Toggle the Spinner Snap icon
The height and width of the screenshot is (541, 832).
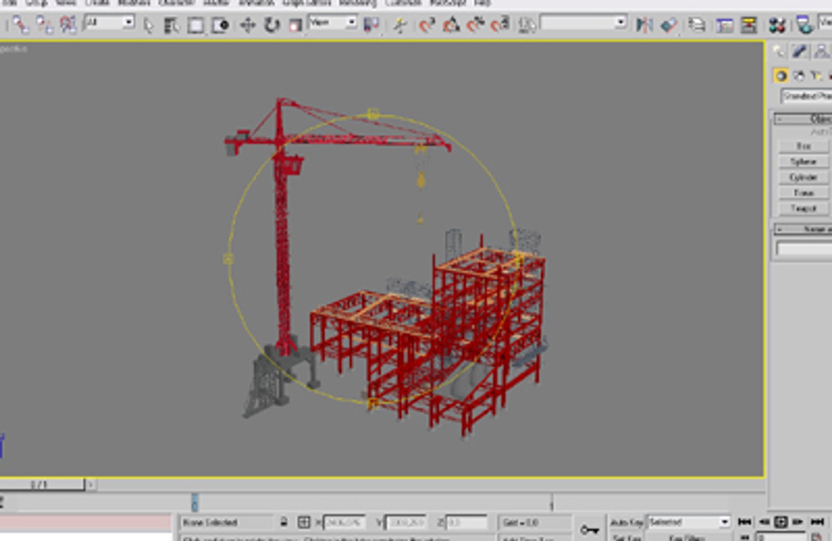tap(500, 25)
